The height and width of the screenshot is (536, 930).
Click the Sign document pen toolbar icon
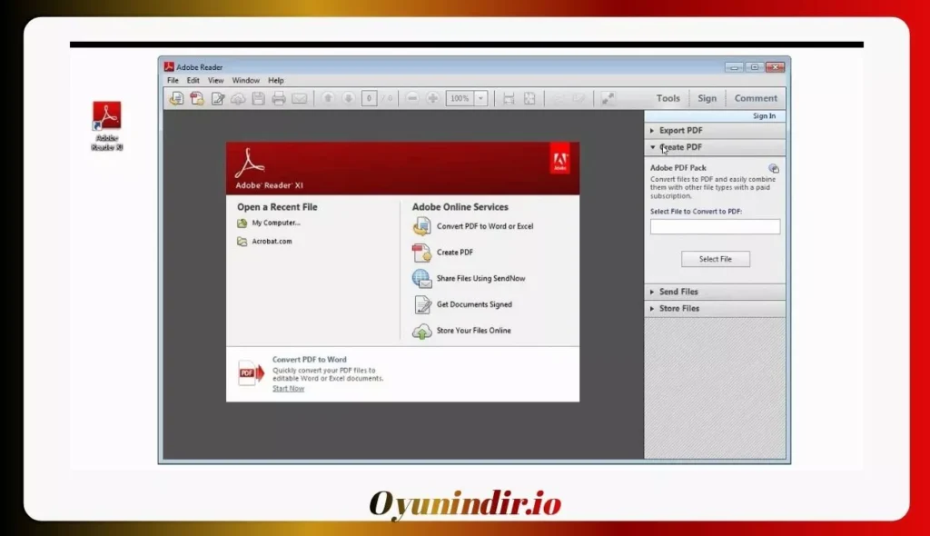point(218,98)
